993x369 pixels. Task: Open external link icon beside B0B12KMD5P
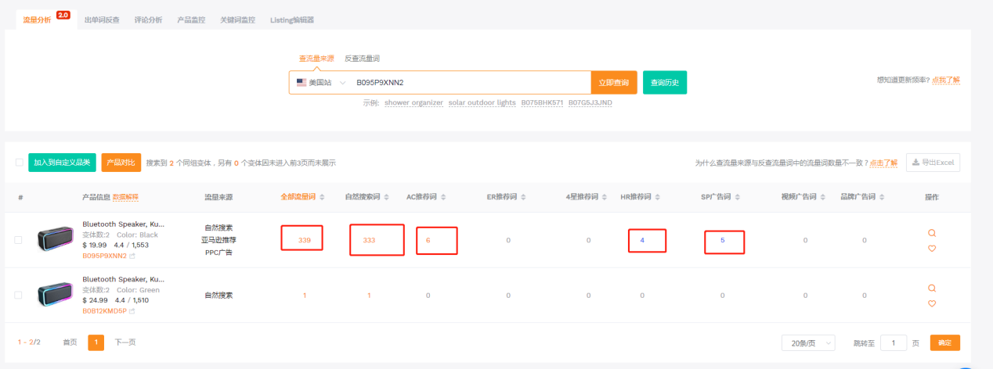(132, 311)
